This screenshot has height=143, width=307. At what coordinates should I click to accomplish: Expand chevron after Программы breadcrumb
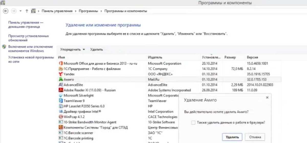[101, 11]
